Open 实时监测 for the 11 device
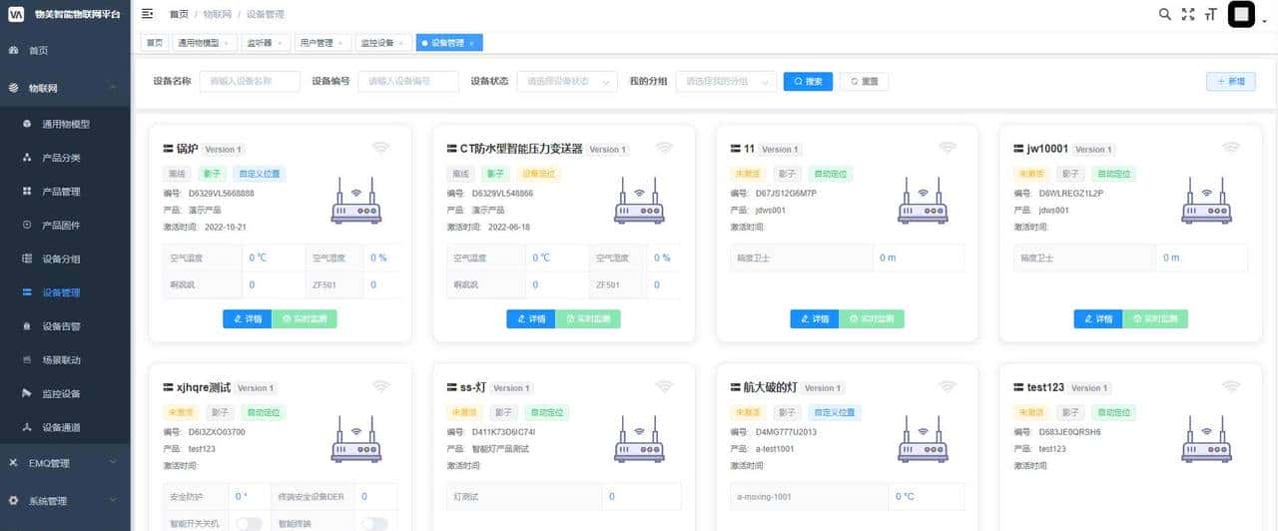1278x531 pixels. click(x=872, y=319)
